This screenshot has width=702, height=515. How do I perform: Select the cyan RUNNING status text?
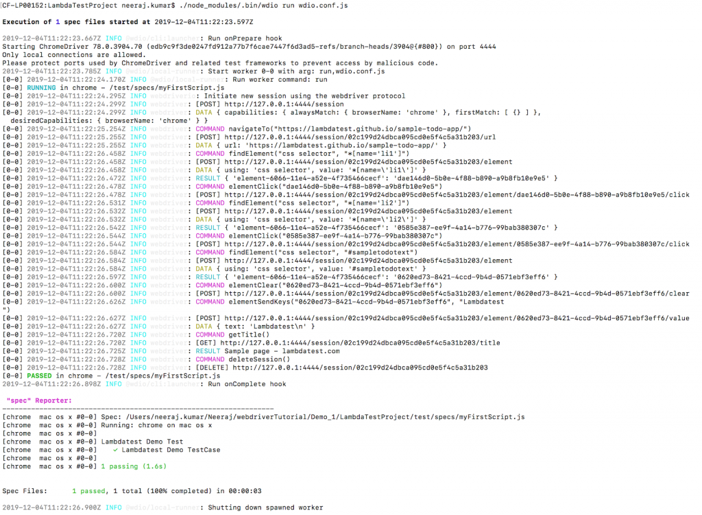[x=41, y=88]
